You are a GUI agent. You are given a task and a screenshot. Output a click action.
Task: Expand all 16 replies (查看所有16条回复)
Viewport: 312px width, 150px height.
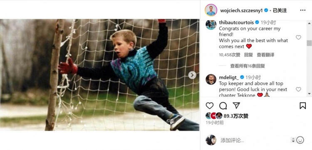tap(248, 66)
